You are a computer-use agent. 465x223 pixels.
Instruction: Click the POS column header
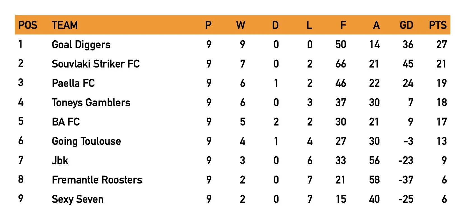click(x=28, y=25)
